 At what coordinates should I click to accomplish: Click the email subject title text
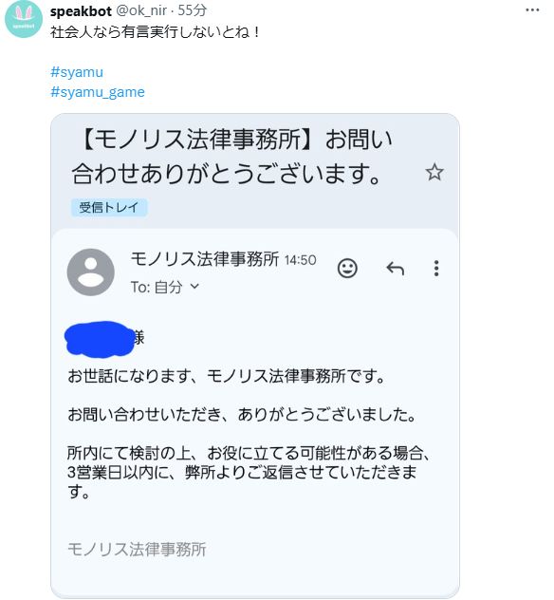tap(232, 156)
